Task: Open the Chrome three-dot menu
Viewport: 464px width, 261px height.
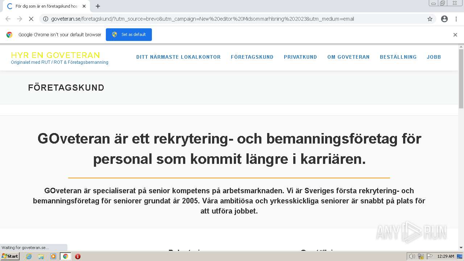Action: pyautogui.click(x=456, y=19)
